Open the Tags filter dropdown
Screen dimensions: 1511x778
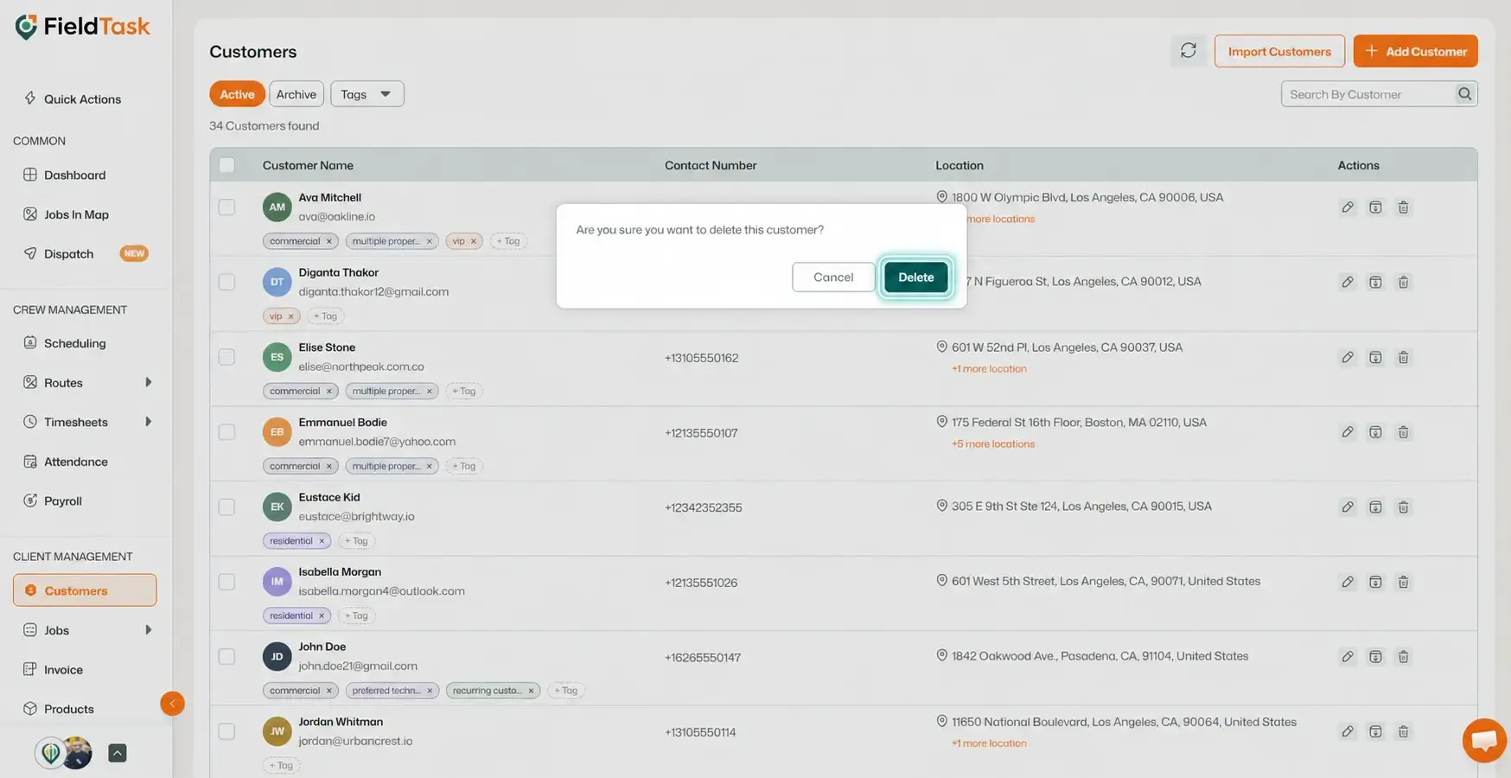(367, 94)
